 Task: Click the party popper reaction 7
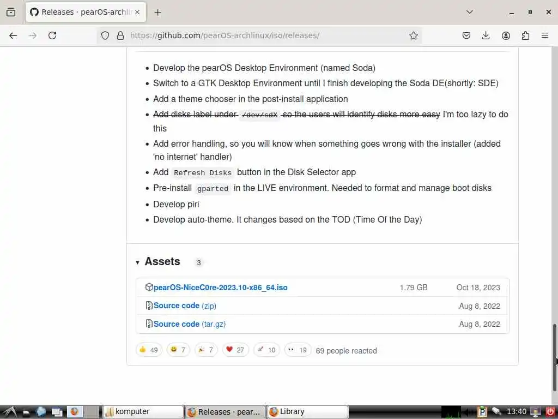coord(206,350)
